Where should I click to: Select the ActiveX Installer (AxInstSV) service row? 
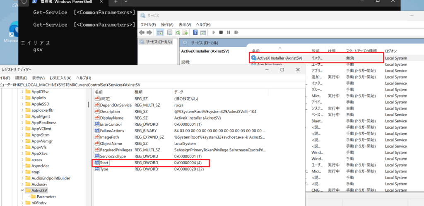point(279,58)
